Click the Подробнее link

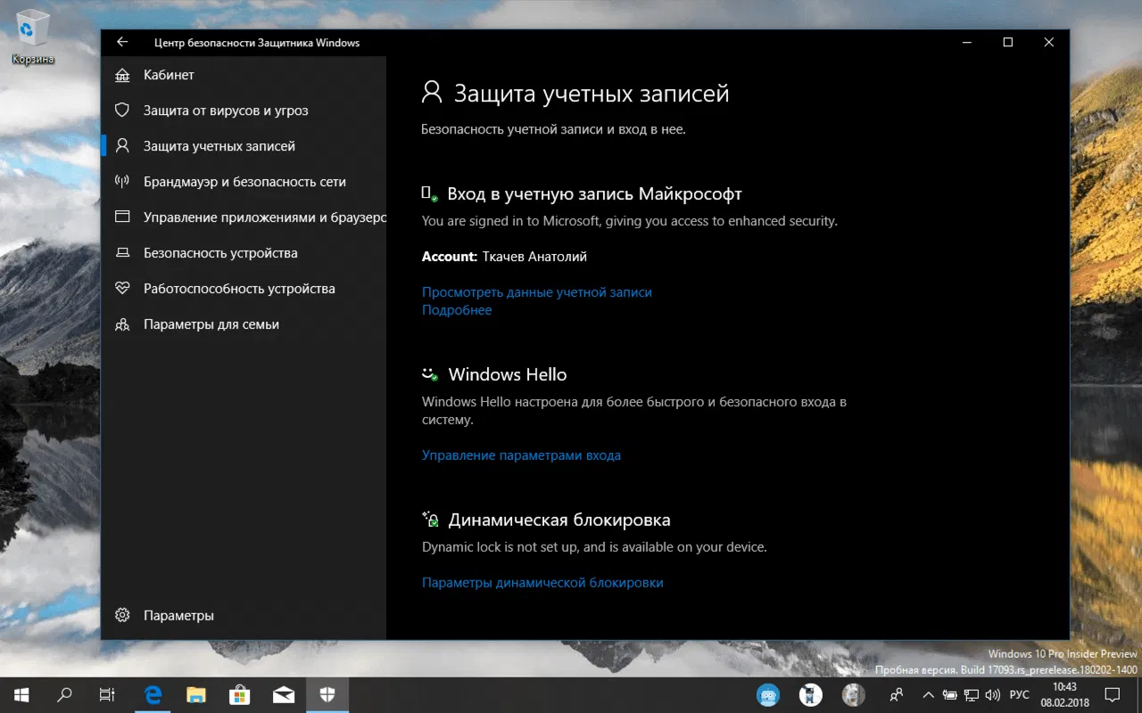point(457,310)
